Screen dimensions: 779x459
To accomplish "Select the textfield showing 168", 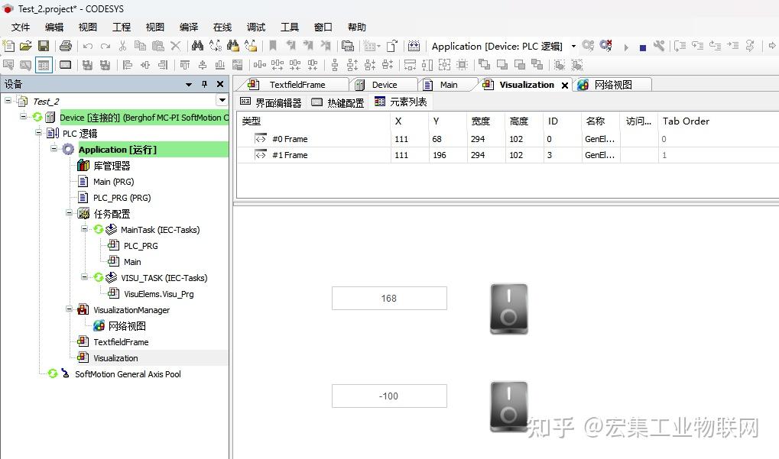I will tap(389, 298).
